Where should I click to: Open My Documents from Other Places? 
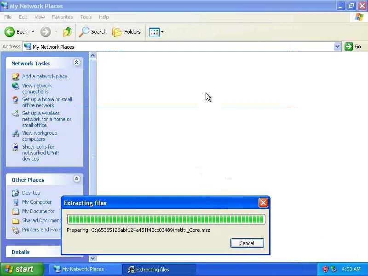pos(38,211)
